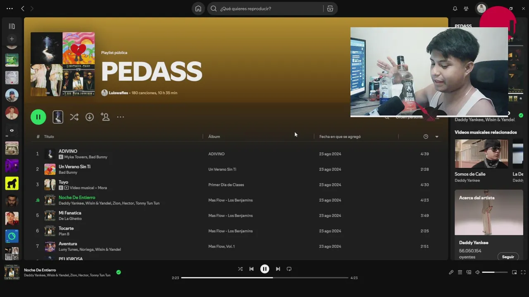Viewport: 529px width, 297px height.
Task: Select the track Mi Fanatica
Action: 70,213
